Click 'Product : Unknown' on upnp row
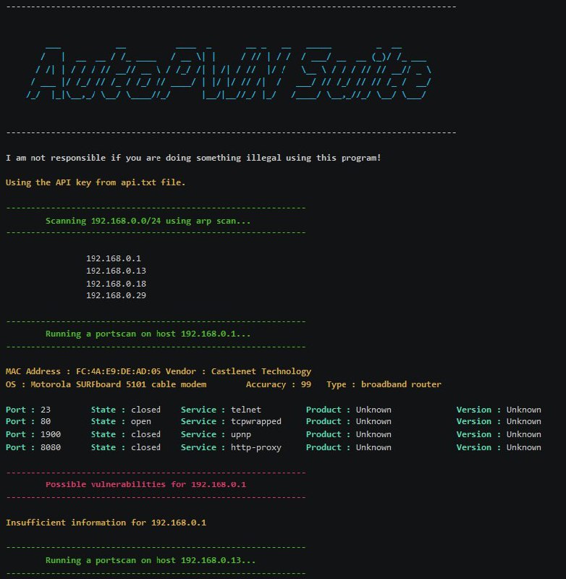 pyautogui.click(x=349, y=434)
